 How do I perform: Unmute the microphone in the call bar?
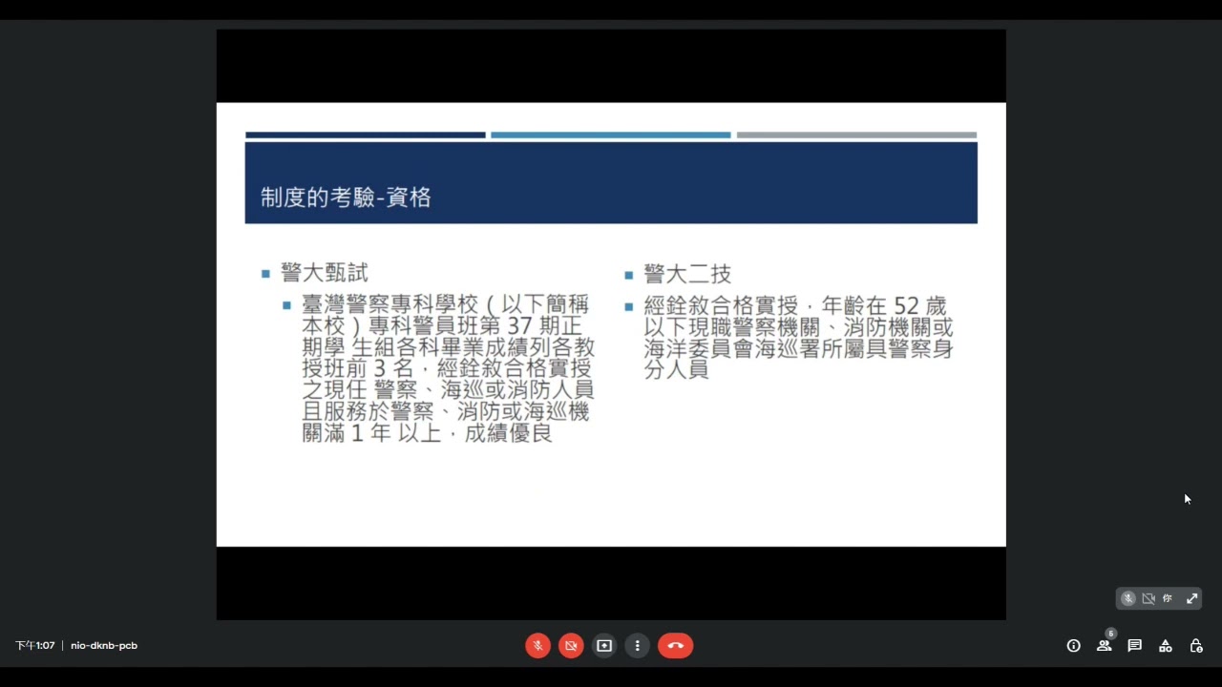pos(537,646)
